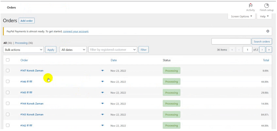Click Processing status of order #144
This screenshot has height=131, width=277.
pyautogui.click(x=172, y=104)
